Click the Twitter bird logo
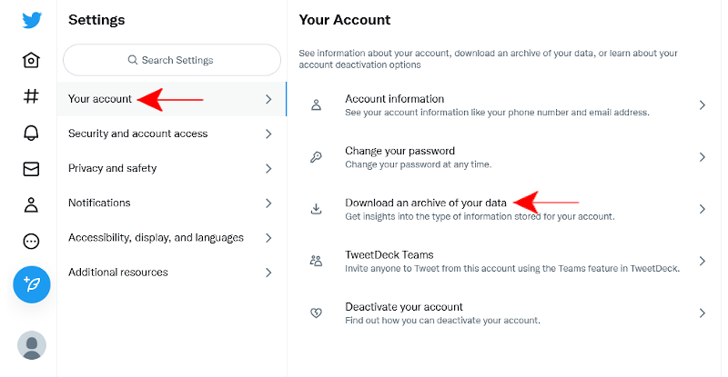728x377 pixels. click(x=32, y=21)
